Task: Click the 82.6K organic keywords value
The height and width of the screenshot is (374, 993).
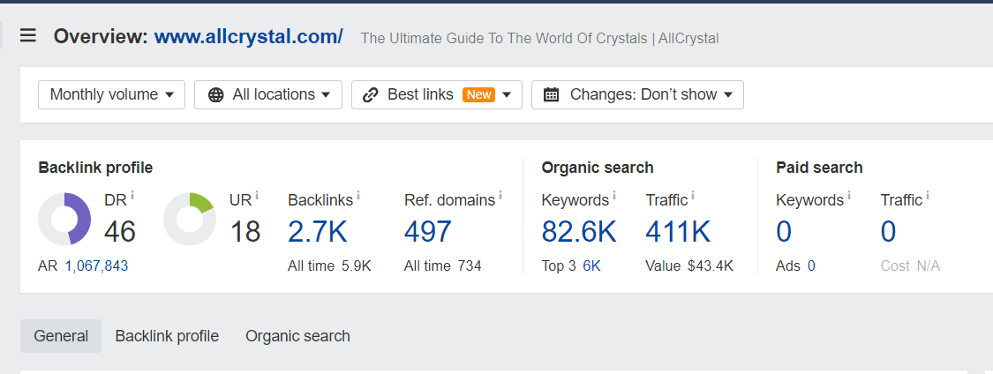Action: [x=579, y=232]
